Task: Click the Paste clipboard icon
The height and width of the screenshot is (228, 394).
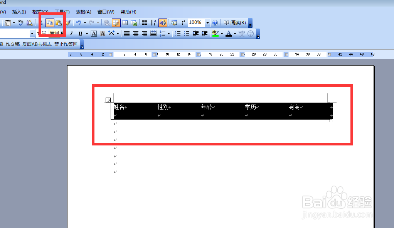Action: [x=59, y=23]
